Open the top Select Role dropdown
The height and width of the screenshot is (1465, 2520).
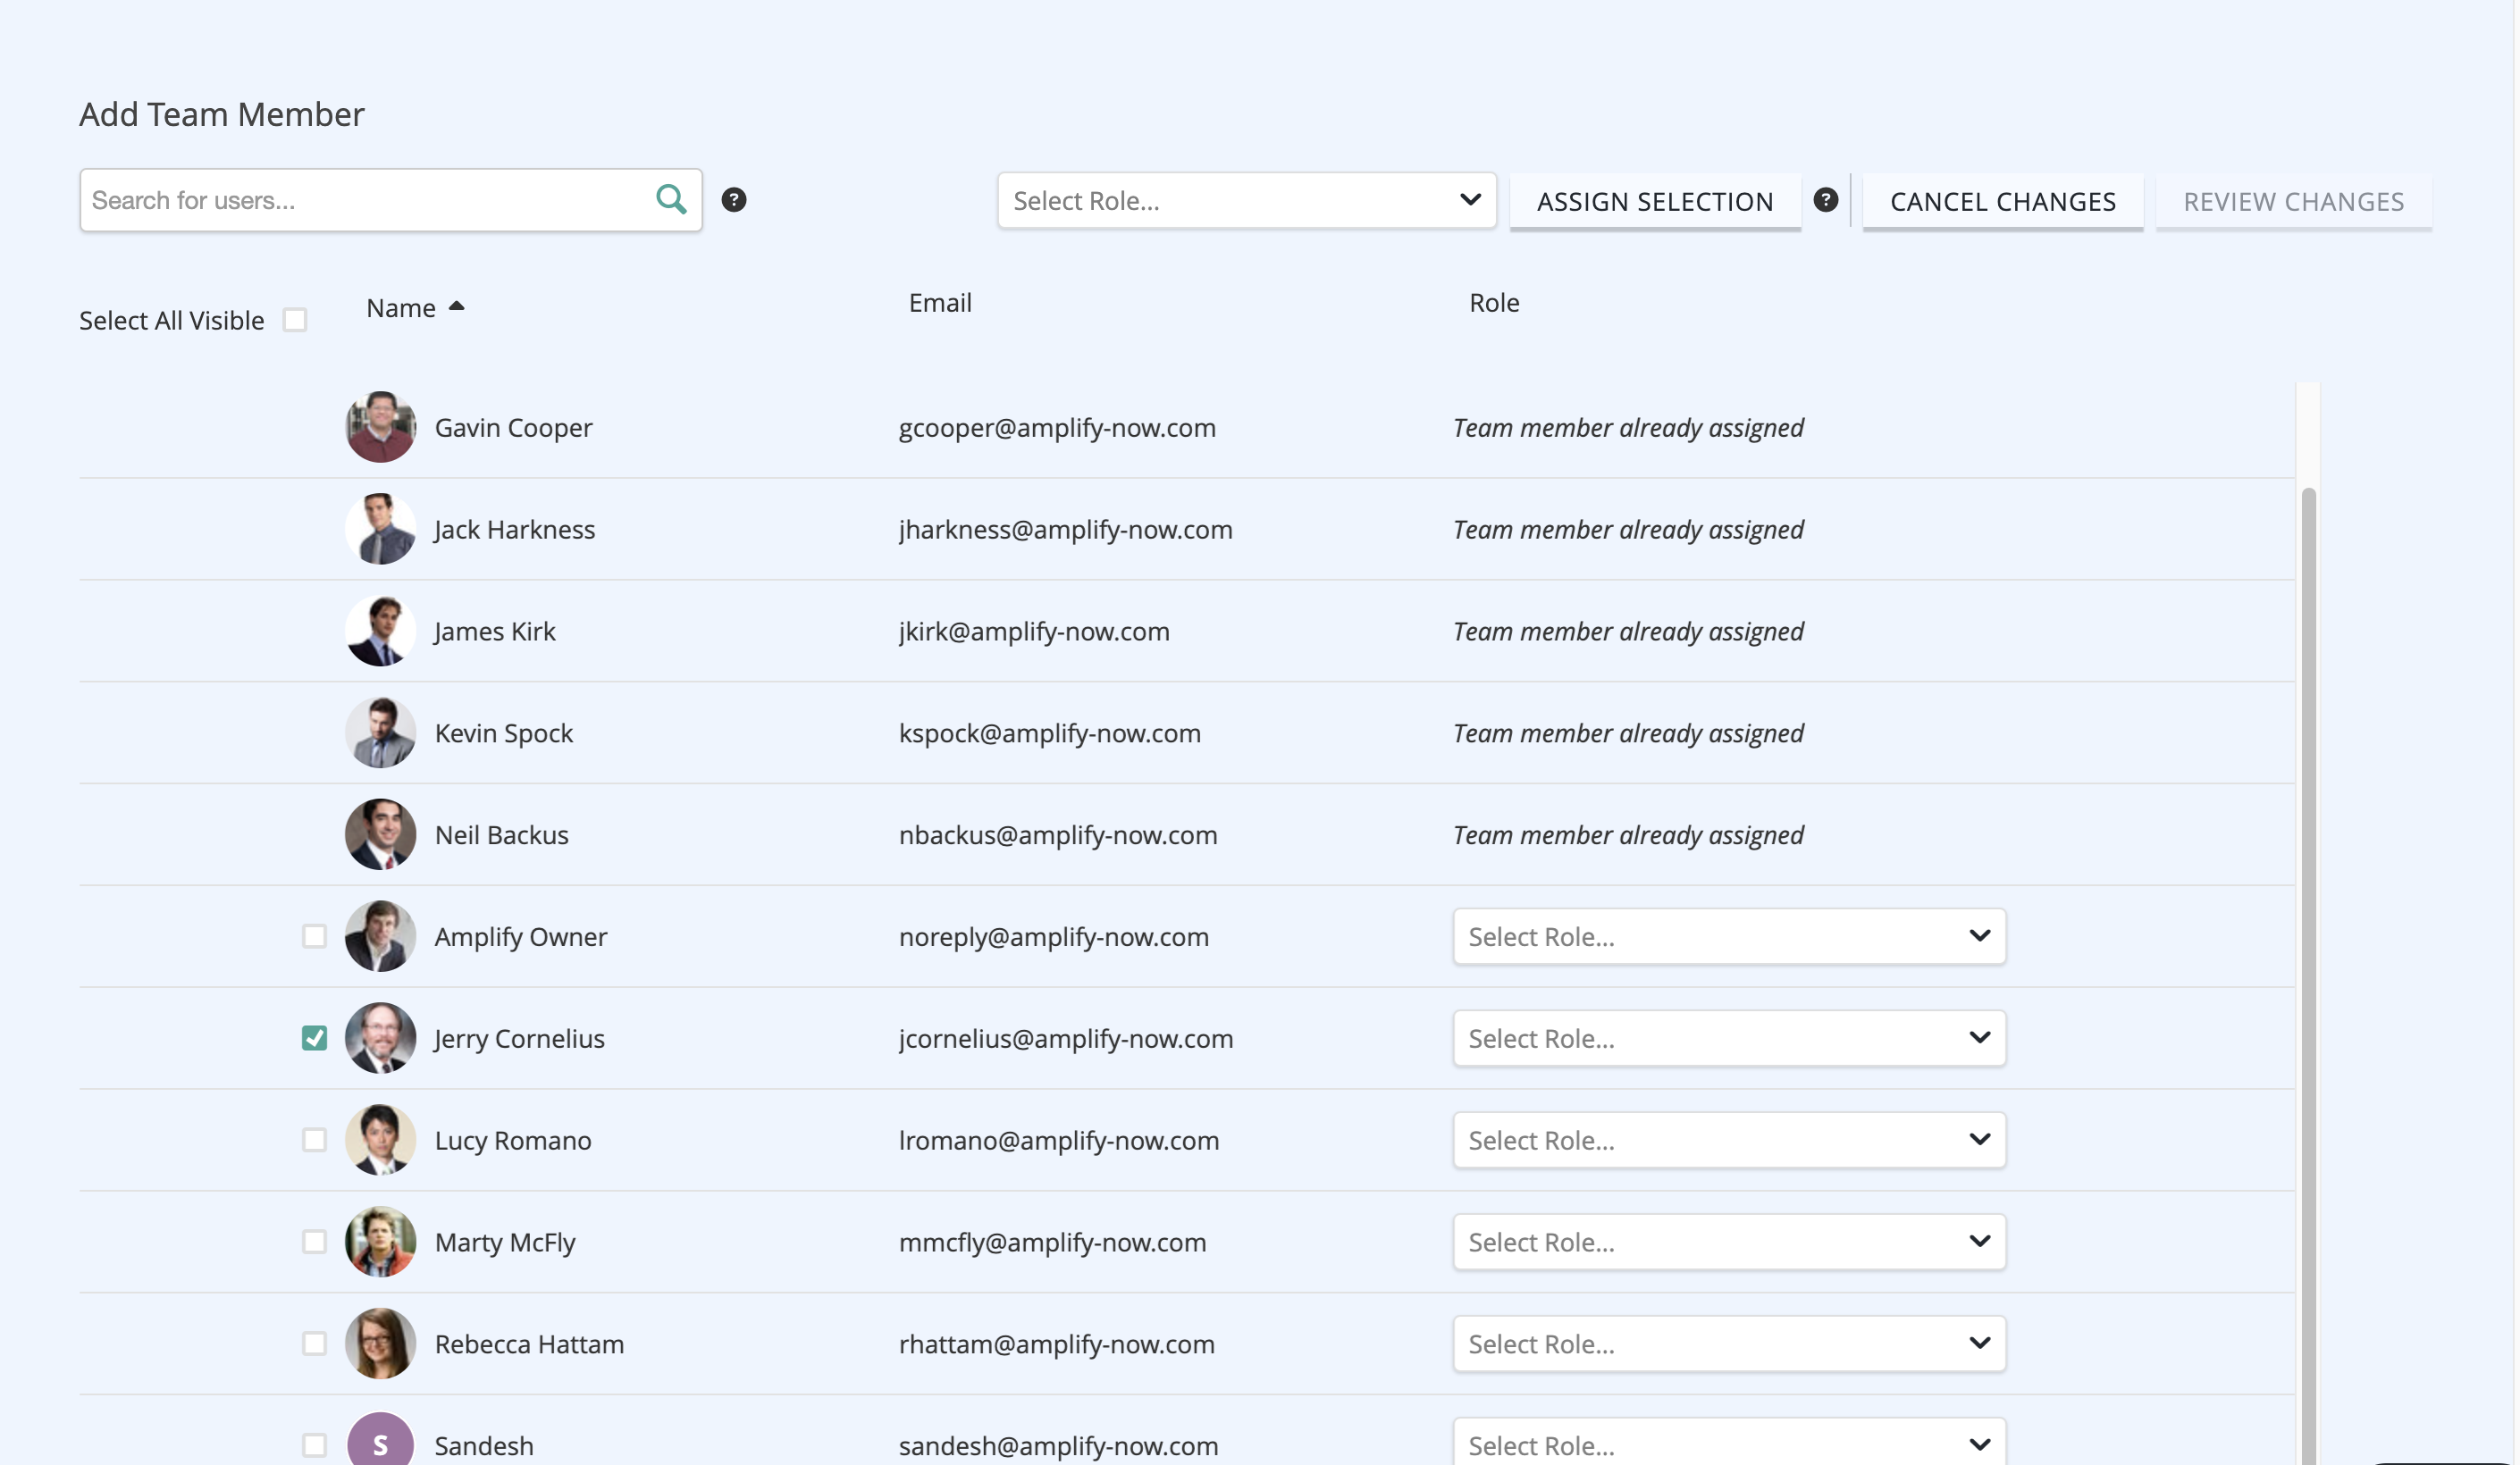(1246, 201)
